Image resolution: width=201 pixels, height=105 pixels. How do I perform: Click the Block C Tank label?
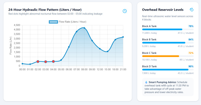pos(149,53)
